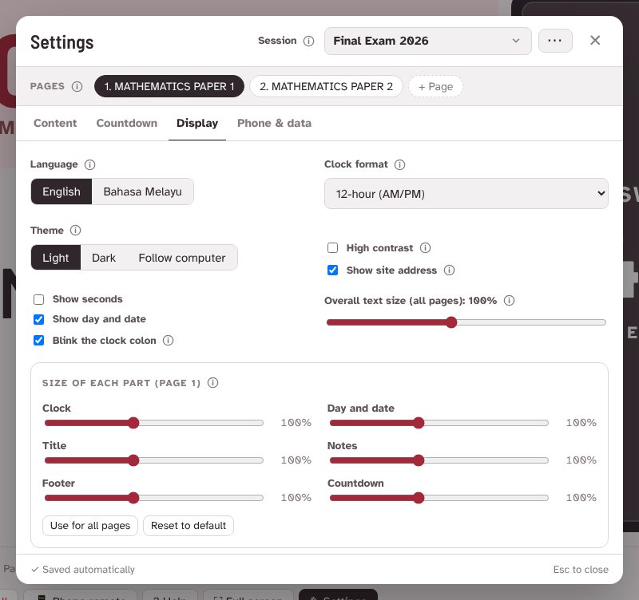The image size is (639, 600).
Task: Open the Countdown tab
Action: [x=127, y=124]
